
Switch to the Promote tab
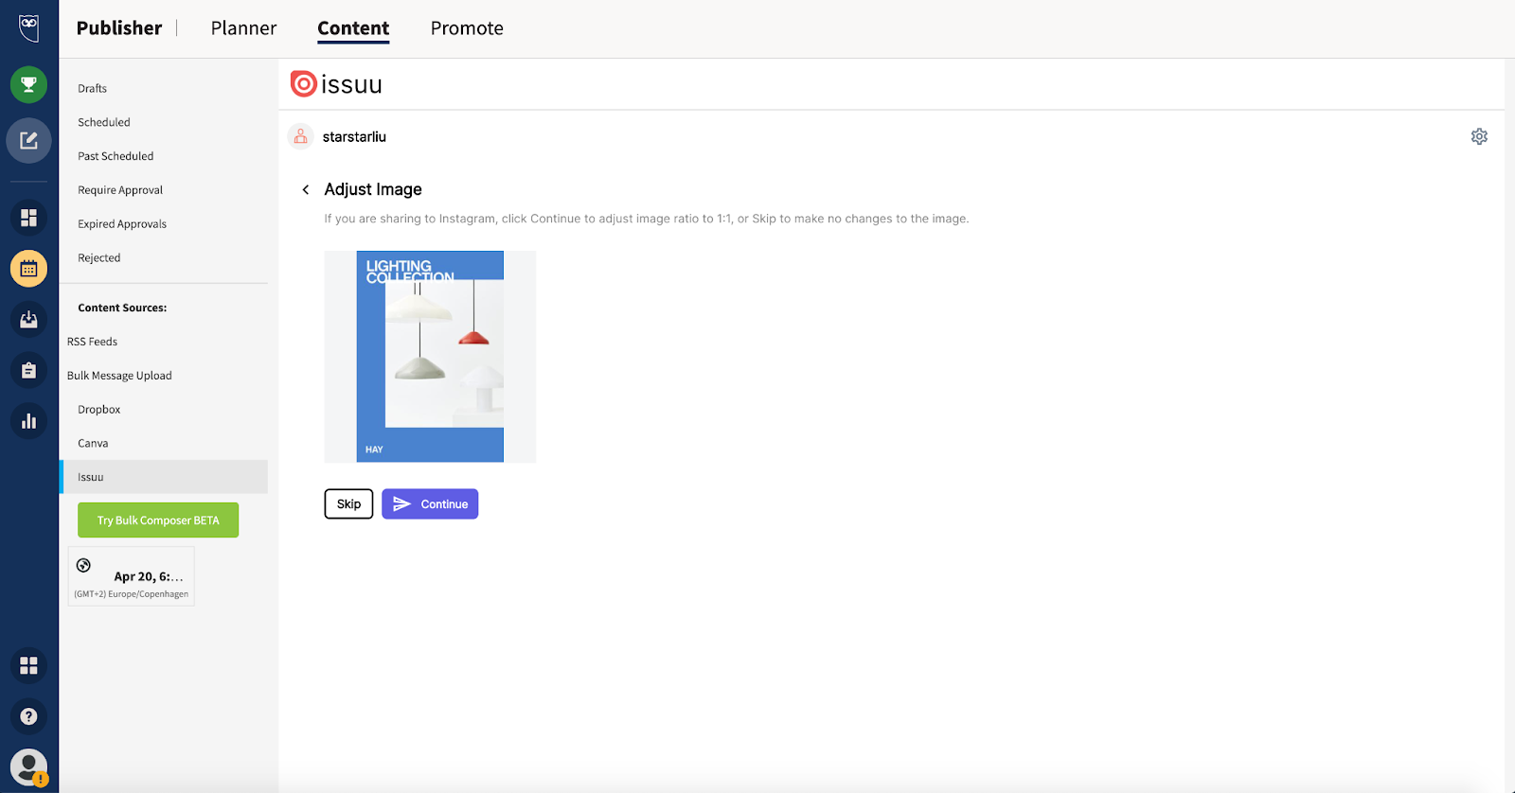coord(467,28)
